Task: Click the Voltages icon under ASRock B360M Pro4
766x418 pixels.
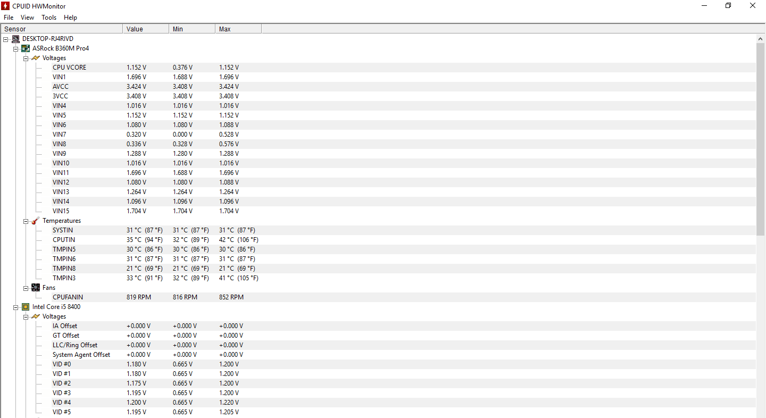Action: (x=36, y=58)
